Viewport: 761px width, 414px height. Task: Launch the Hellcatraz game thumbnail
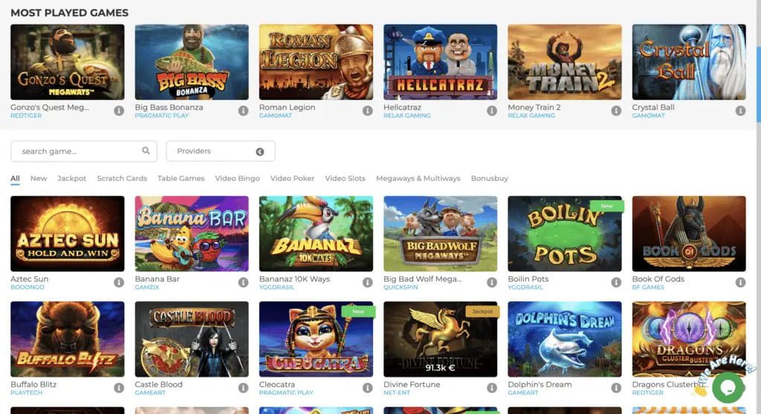click(x=440, y=62)
